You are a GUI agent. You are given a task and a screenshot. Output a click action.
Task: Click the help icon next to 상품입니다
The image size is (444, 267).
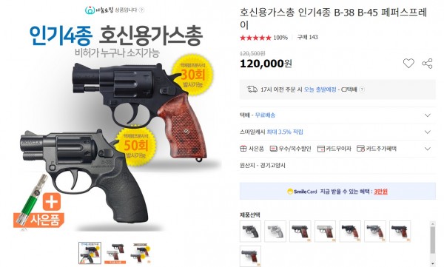coord(141,10)
